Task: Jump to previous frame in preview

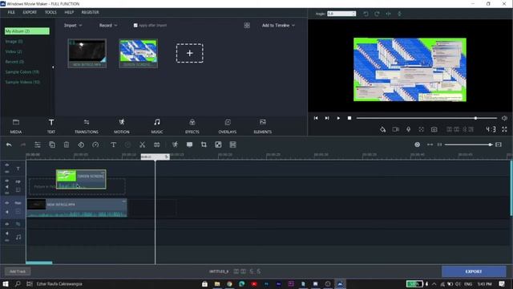Action: 316,118
